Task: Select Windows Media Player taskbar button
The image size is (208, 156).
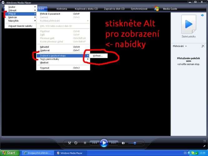Action: (71, 153)
